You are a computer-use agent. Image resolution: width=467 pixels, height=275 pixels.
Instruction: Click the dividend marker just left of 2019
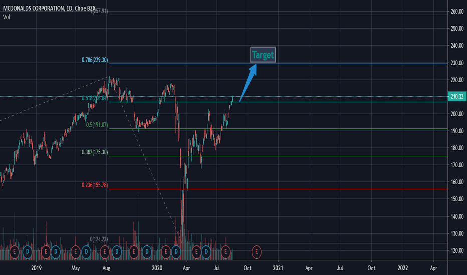pos(27,252)
